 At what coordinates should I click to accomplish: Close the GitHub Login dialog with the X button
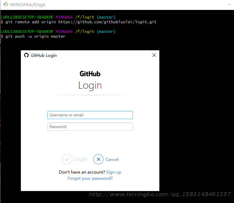(x=154, y=55)
